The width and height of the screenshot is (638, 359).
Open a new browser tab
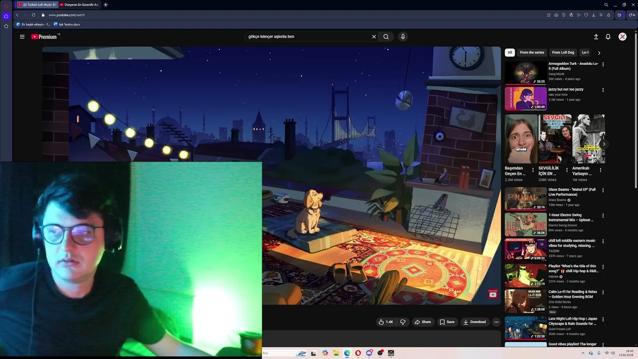click(x=106, y=4)
